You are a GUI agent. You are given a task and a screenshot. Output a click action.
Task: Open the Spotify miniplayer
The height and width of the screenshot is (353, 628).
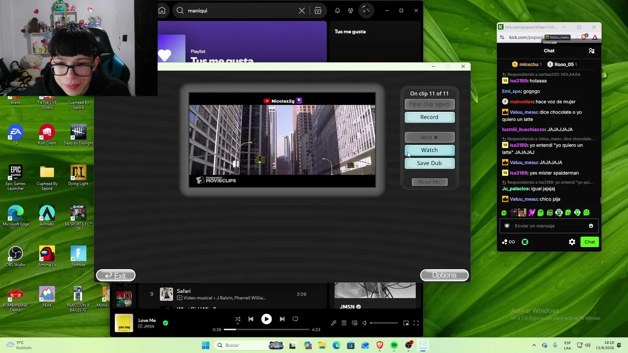(x=406, y=323)
